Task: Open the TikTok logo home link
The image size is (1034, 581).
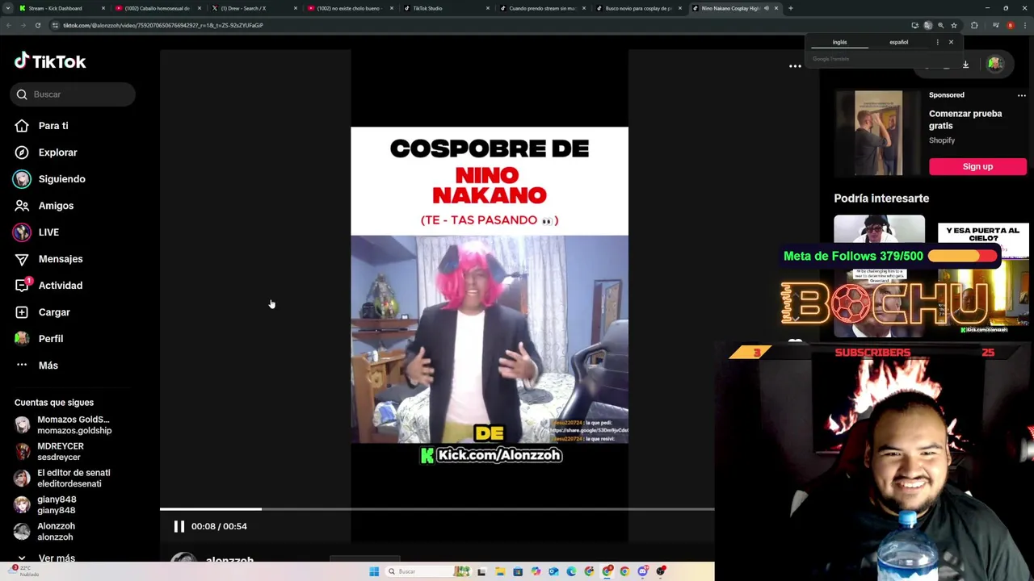Action: tap(50, 61)
